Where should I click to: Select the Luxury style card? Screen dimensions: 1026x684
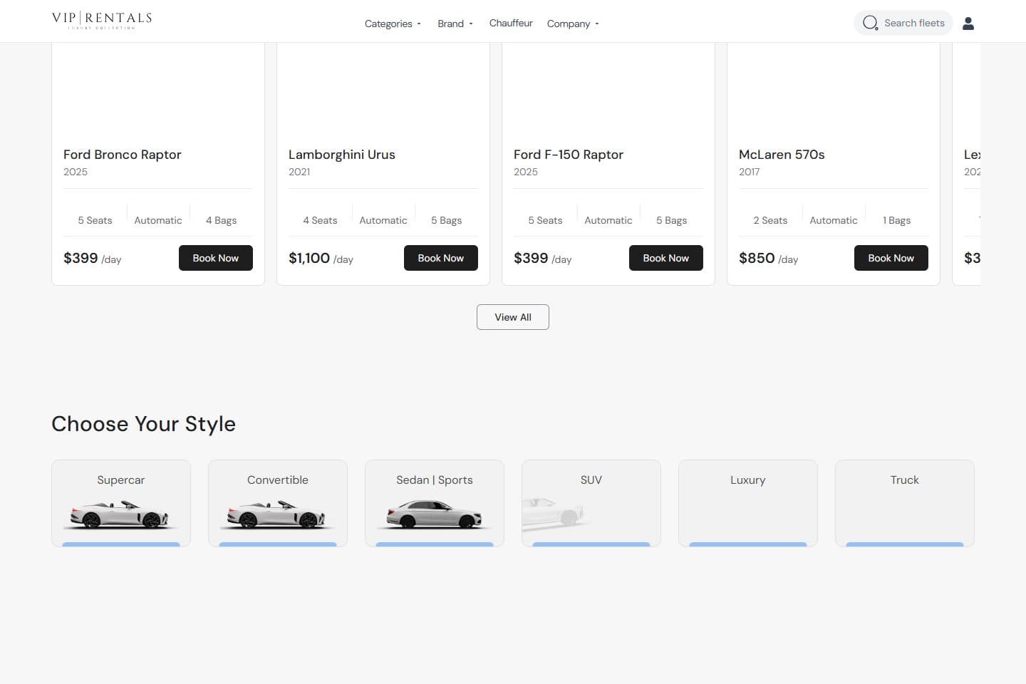[748, 503]
